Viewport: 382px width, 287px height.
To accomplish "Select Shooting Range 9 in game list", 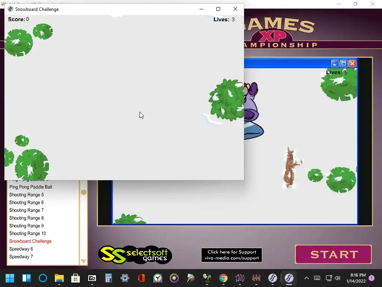I will point(26,226).
